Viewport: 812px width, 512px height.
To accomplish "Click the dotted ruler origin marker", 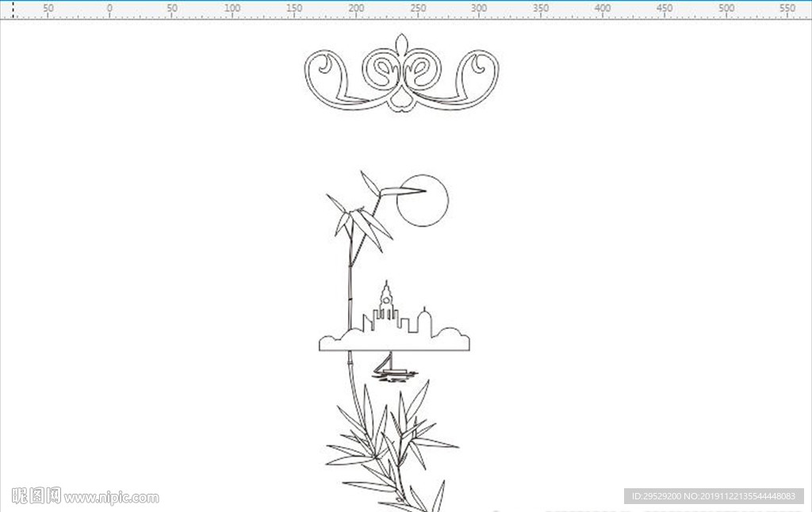I will [x=13, y=10].
